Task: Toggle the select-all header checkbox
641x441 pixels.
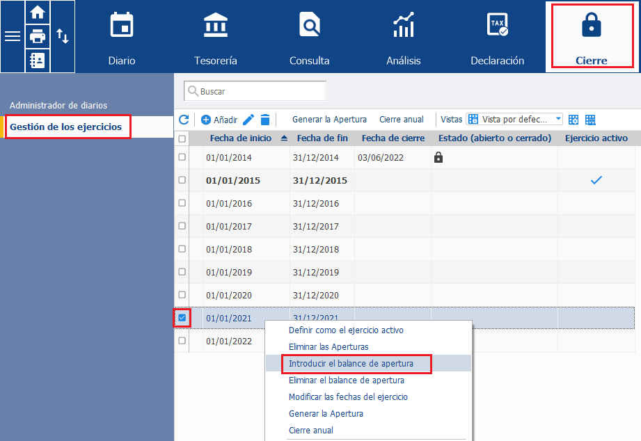Action: [182, 139]
